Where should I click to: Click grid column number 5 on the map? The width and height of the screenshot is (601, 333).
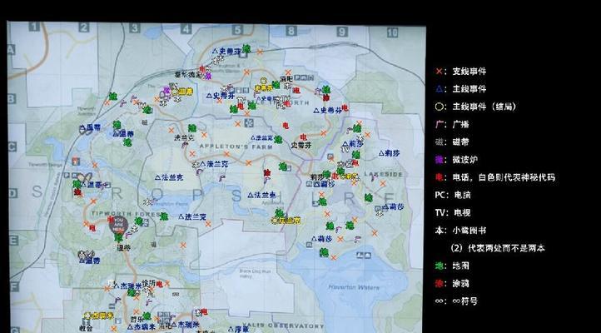[x=237, y=29]
